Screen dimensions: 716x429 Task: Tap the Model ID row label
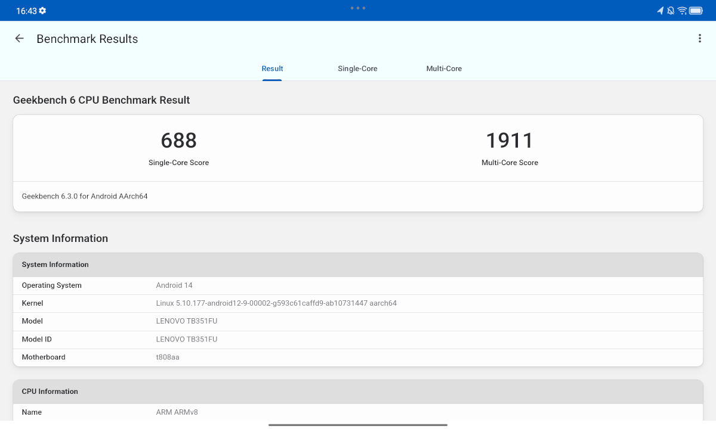[37, 340]
